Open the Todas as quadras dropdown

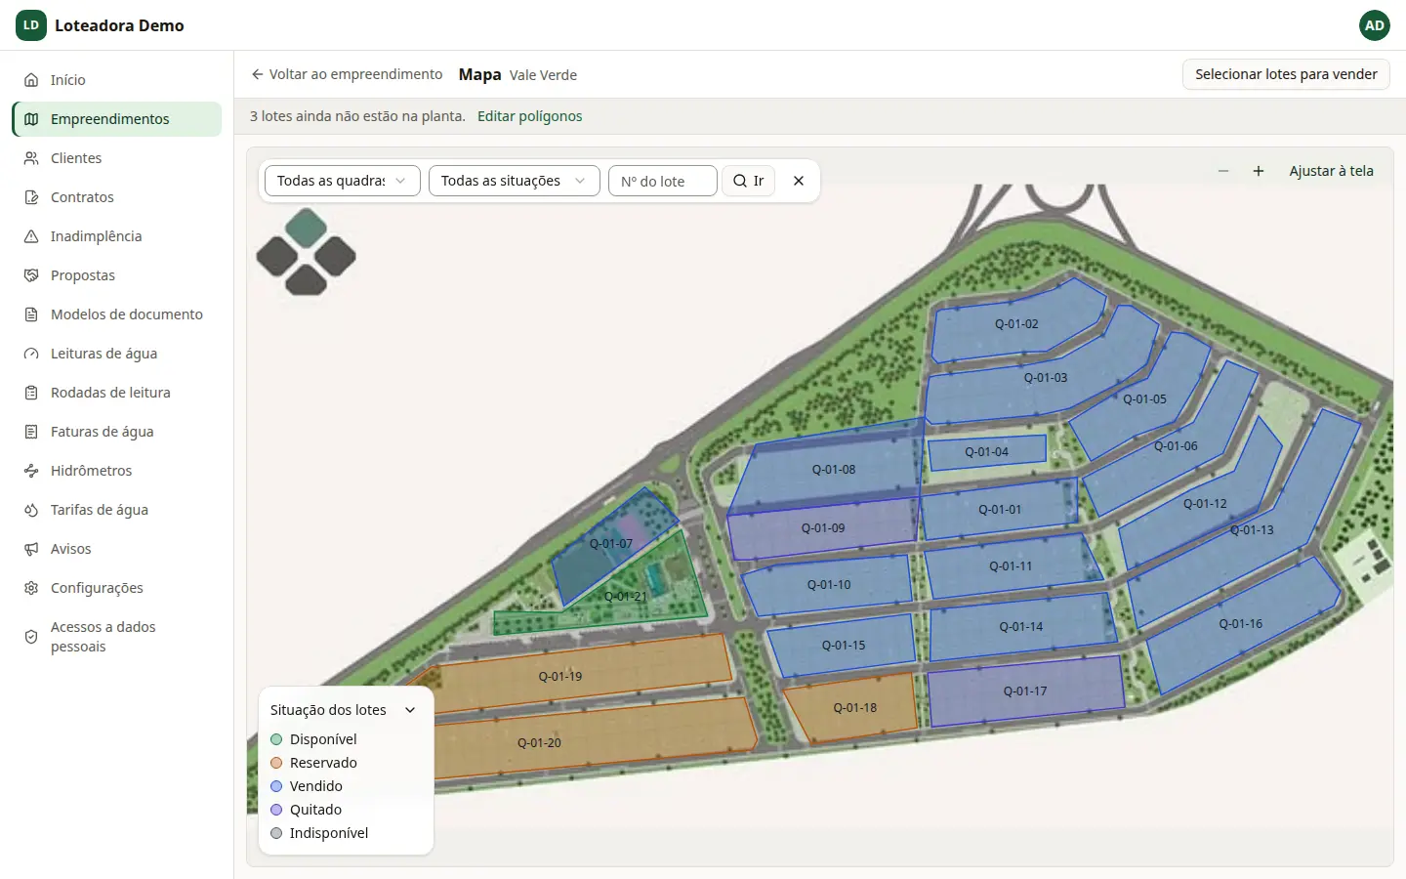point(343,181)
